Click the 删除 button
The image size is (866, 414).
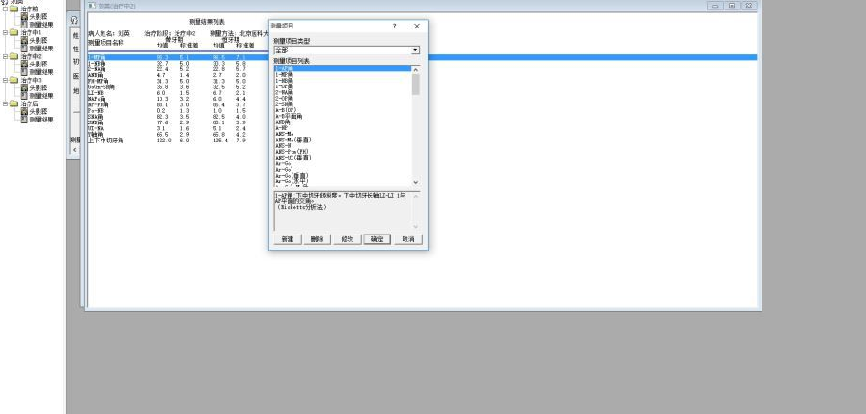coord(317,239)
